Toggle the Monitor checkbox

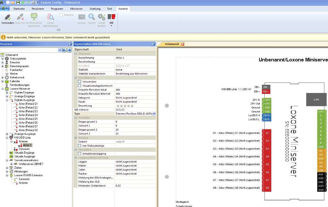61,15
